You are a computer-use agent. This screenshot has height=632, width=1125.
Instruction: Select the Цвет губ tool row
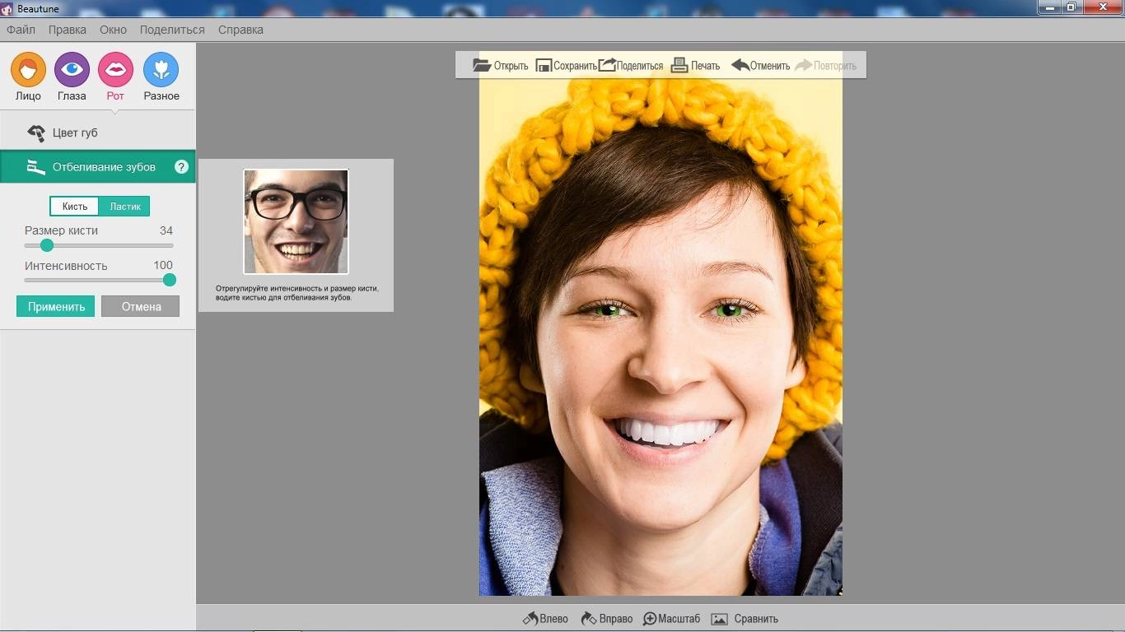pyautogui.click(x=98, y=133)
